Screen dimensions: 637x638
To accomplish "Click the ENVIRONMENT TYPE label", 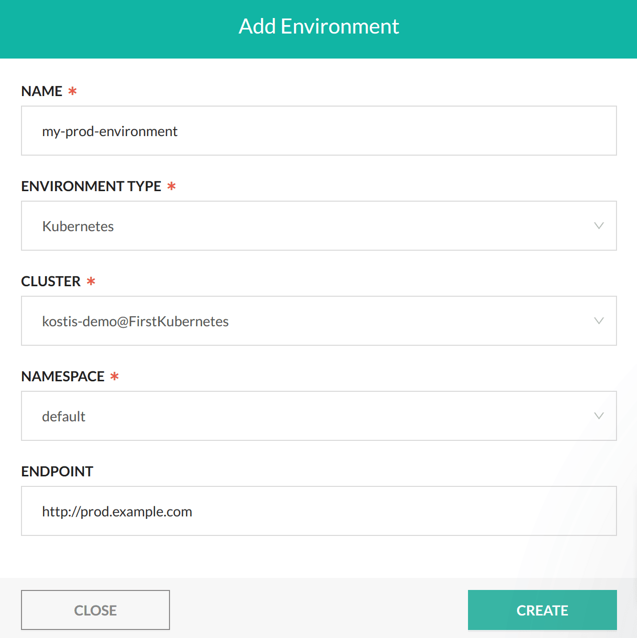I will (90, 186).
